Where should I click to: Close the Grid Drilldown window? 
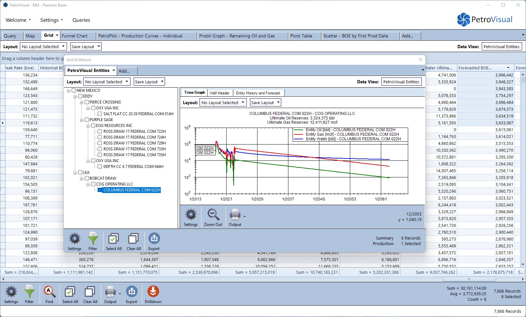[x=421, y=60]
